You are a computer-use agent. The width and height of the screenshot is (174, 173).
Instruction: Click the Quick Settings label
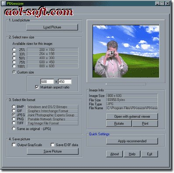[x=99, y=134]
